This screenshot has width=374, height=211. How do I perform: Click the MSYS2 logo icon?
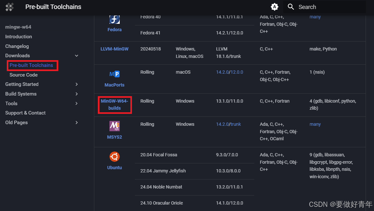coord(115,126)
